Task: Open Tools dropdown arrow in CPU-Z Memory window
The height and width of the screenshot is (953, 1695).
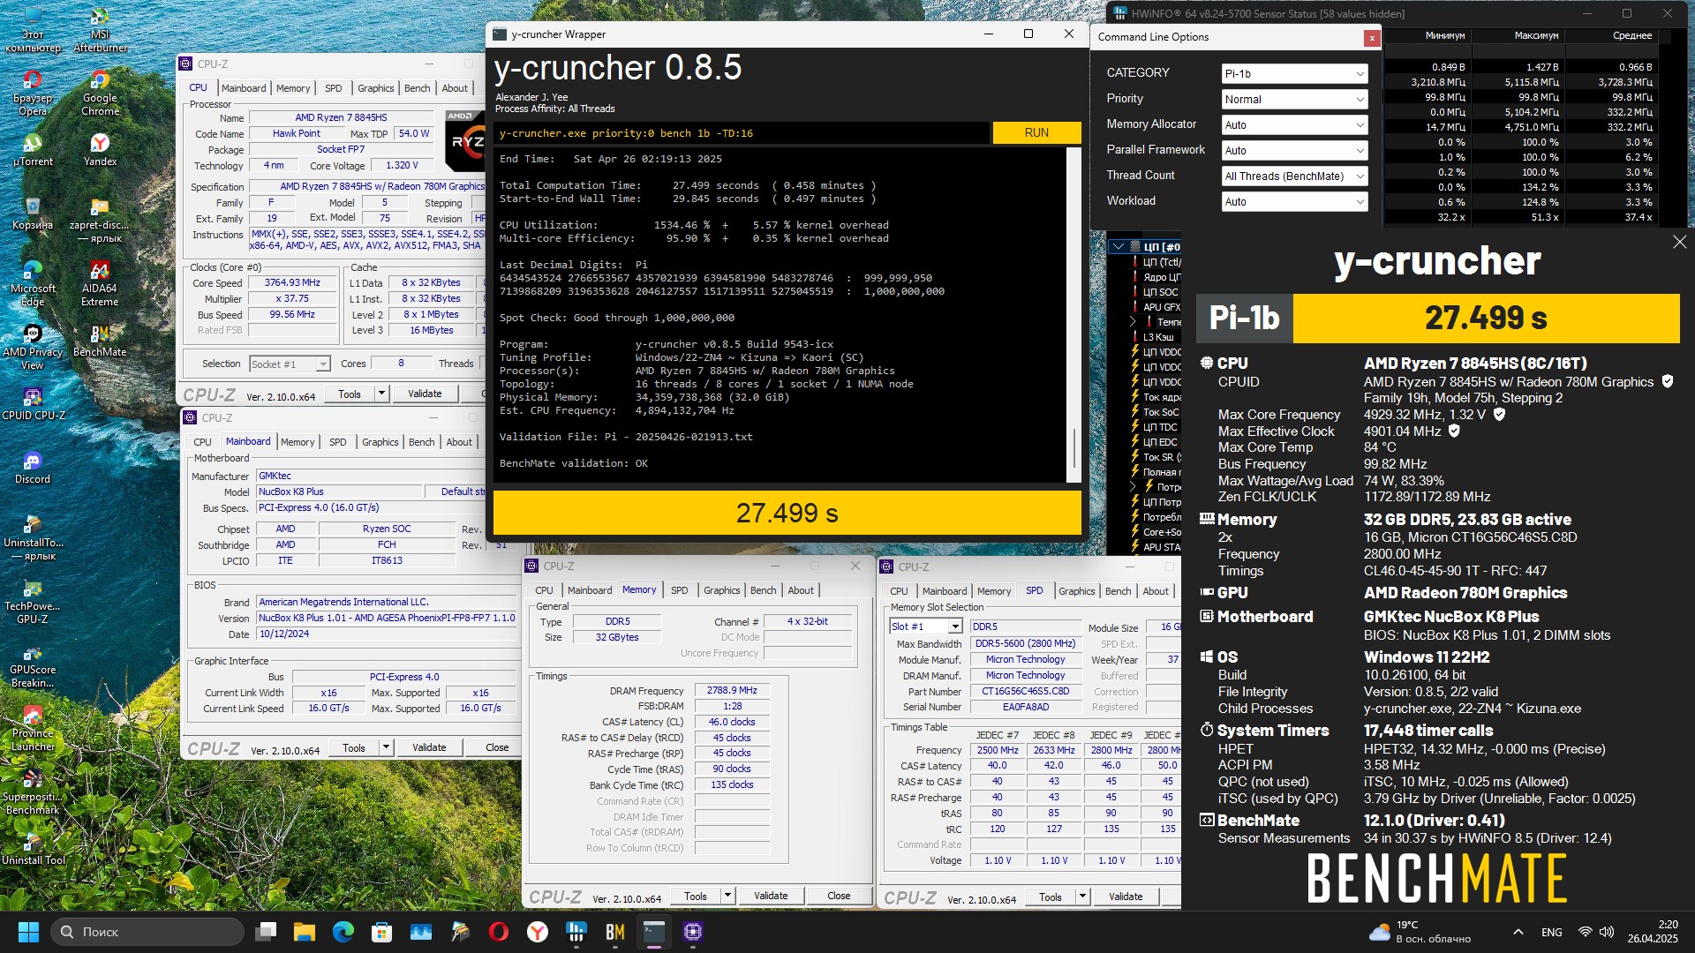Action: pyautogui.click(x=727, y=896)
